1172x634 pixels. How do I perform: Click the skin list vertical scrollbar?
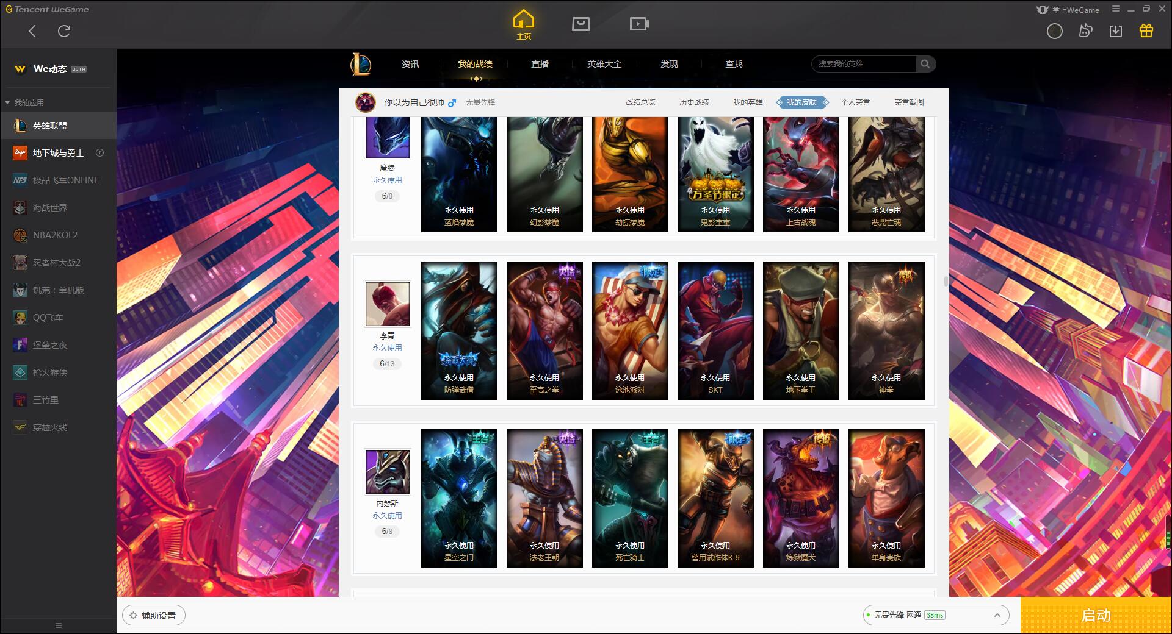pyautogui.click(x=946, y=282)
